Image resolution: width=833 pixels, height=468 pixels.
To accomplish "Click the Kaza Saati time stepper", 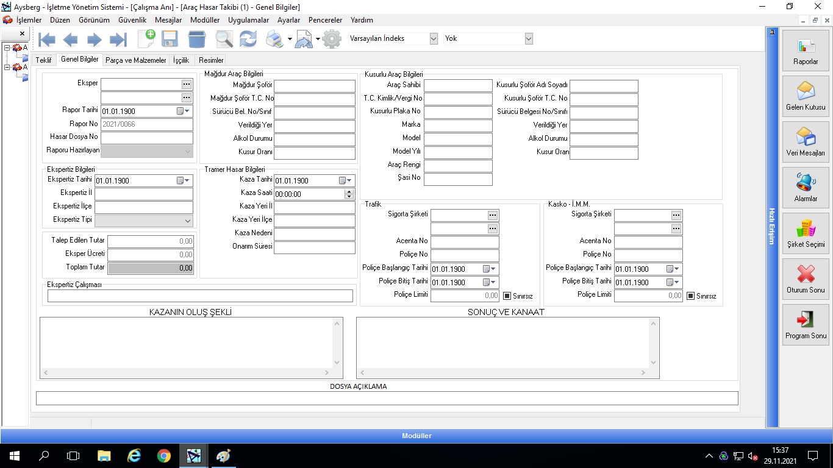I will pos(349,194).
